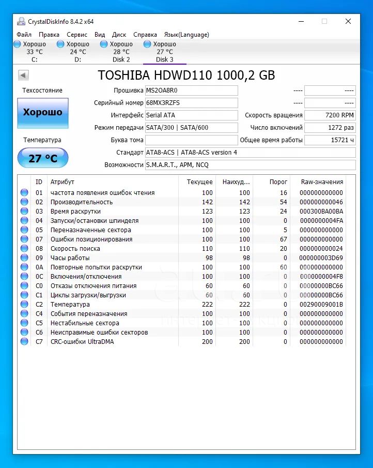Click status orb for attribute C0 Отказы отключения питания
Screen dimensions: 373x468
click(24, 285)
